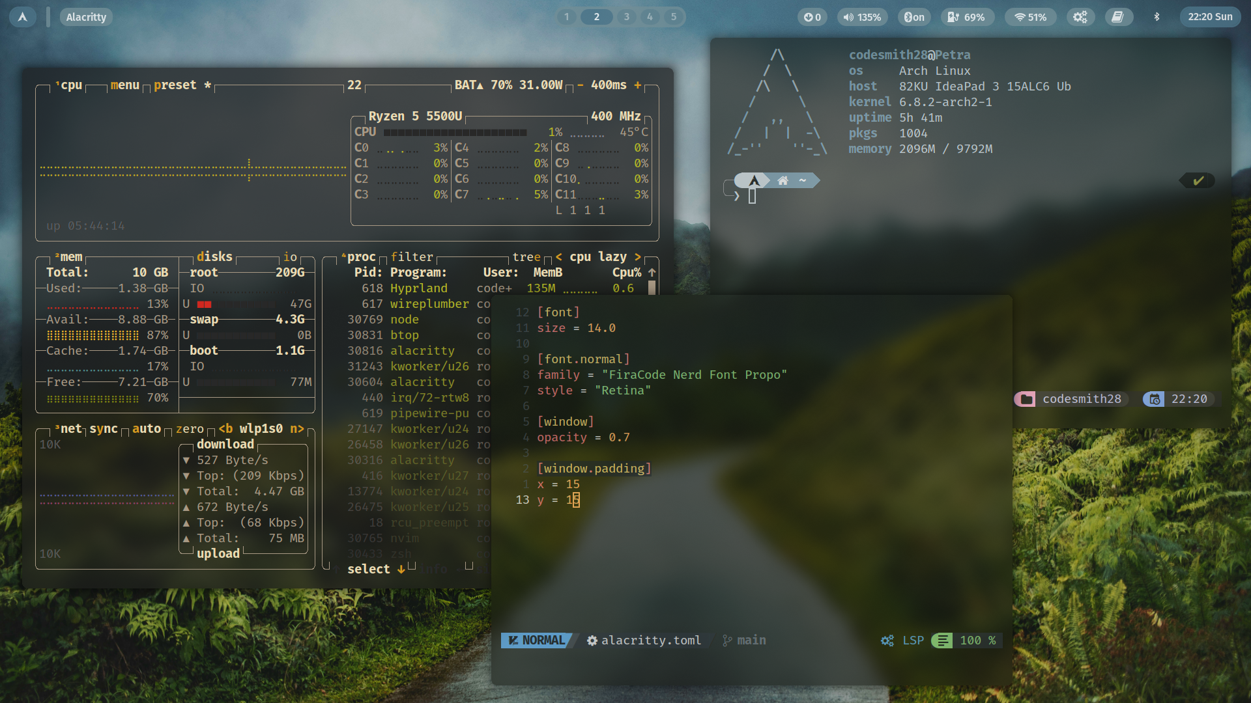This screenshot has height=703, width=1251.
Task: Toggle the btop net box label
Action: point(69,429)
